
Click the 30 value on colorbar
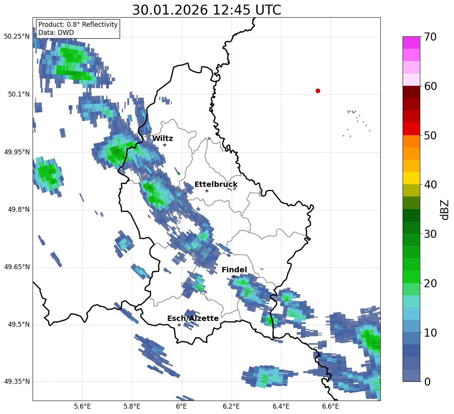point(430,234)
